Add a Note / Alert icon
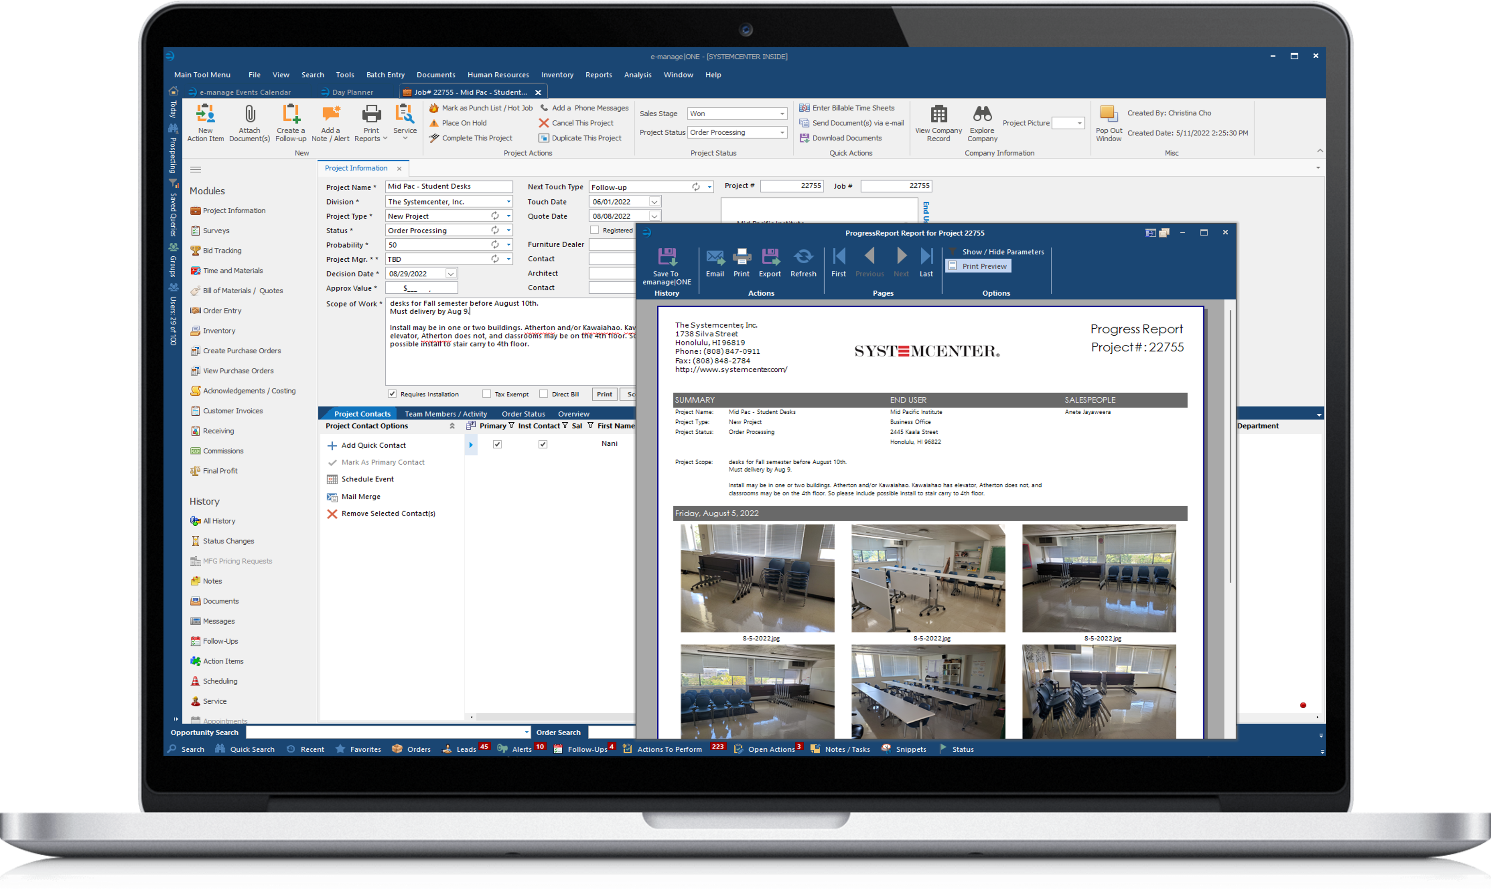Viewport: 1491px width, 891px height. click(330, 123)
